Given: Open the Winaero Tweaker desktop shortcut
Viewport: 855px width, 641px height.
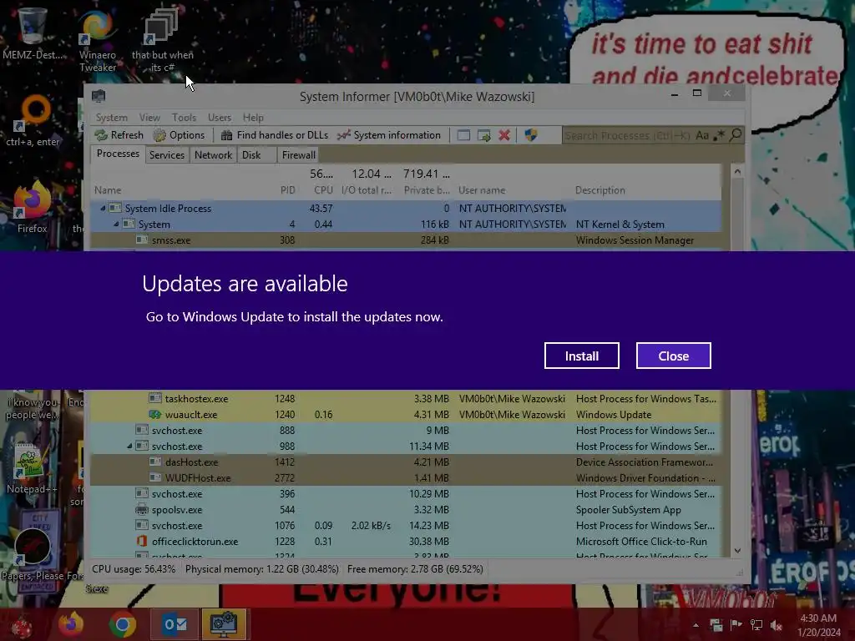Looking at the screenshot, I should (x=98, y=39).
